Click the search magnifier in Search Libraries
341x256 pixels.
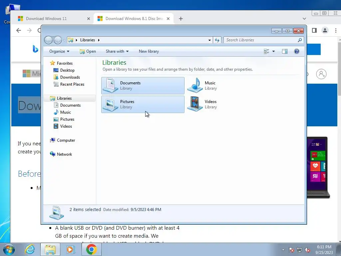tap(300, 40)
